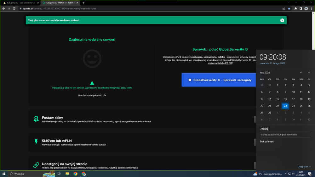The height and width of the screenshot is (177, 315).
Task: Click the forward navigation arrow
Action: (9, 8)
